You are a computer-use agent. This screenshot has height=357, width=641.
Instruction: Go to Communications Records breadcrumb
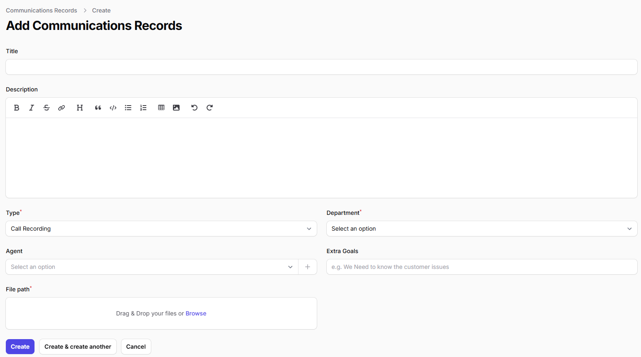coord(42,10)
